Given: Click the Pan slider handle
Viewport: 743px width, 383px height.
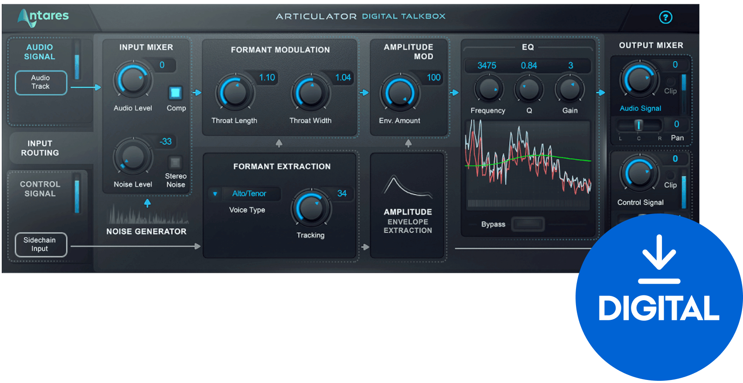Looking at the screenshot, I should [x=638, y=125].
